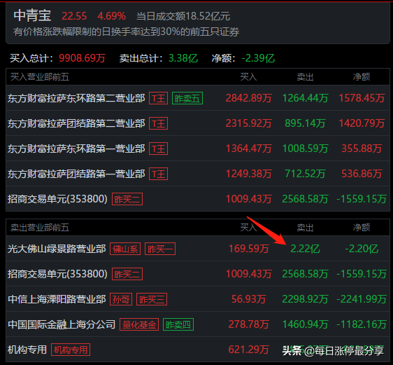Click buy amount 1249.38万

(249, 174)
